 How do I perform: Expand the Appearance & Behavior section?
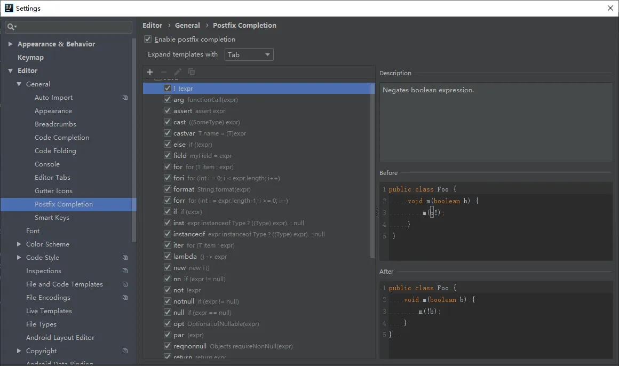tap(10, 44)
